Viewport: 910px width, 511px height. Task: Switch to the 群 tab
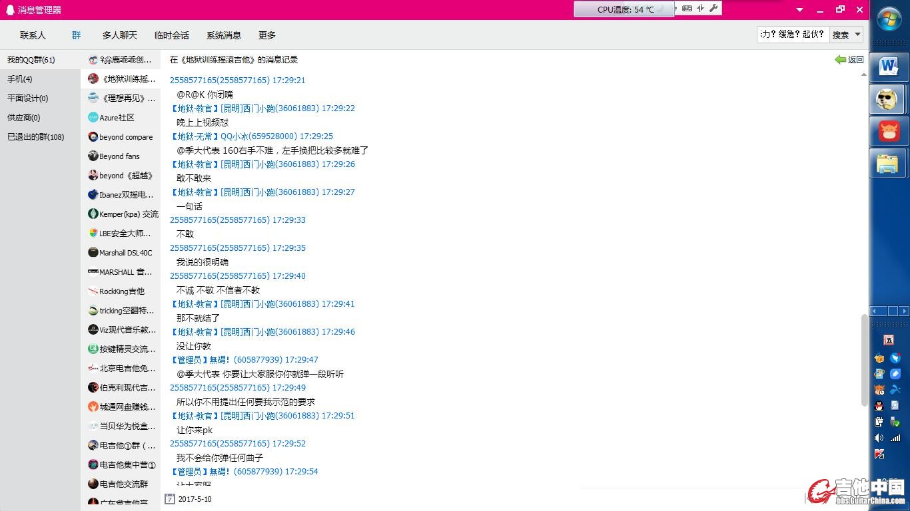pos(77,35)
